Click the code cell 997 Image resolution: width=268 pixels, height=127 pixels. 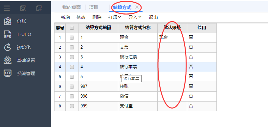pyautogui.click(x=98, y=87)
